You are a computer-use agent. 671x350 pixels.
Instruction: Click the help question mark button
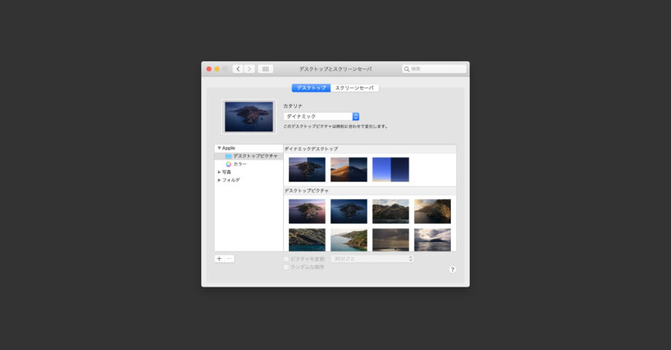tap(452, 270)
